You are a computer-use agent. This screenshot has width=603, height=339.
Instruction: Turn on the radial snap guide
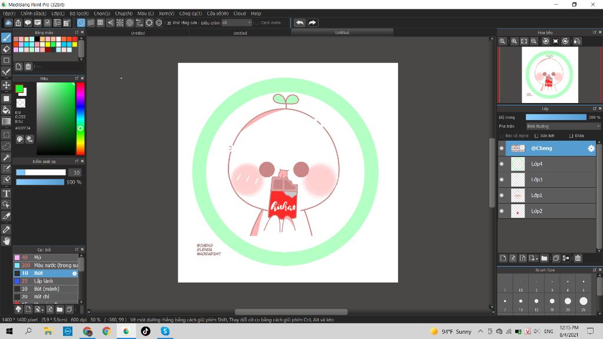coord(120,23)
